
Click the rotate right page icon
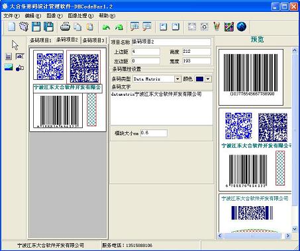coord(175,27)
